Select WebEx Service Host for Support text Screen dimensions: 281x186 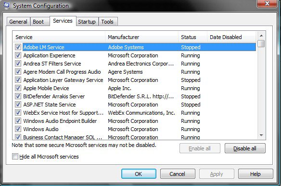[x=64, y=113]
